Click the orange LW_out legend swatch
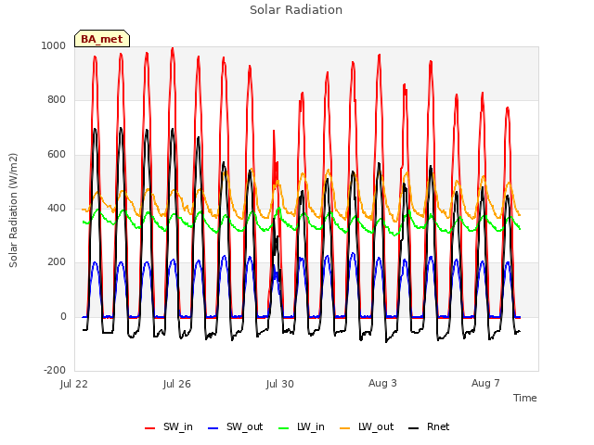The height and width of the screenshot is (445, 594). tap(345, 428)
